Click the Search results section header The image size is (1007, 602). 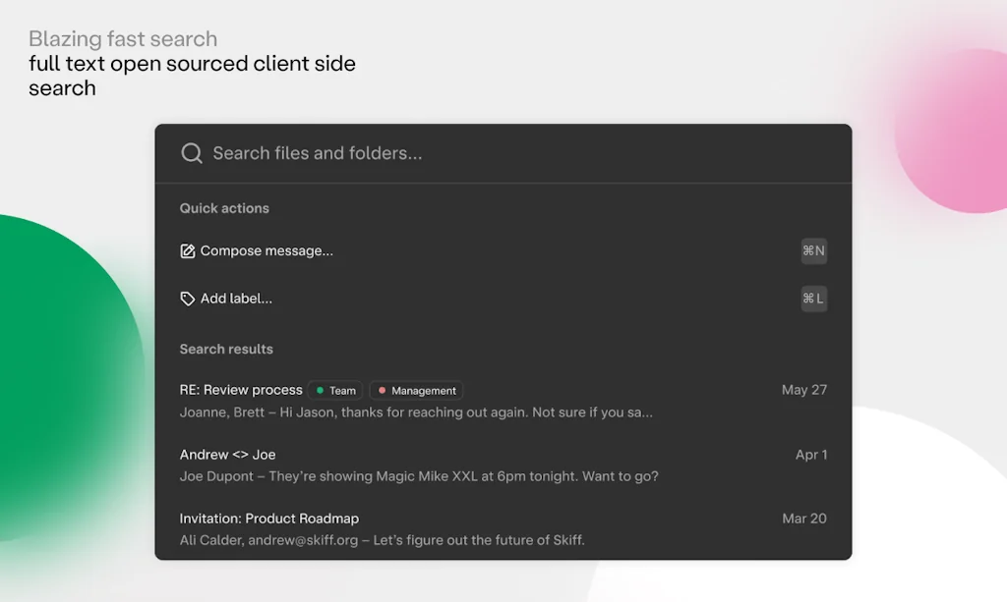(226, 350)
